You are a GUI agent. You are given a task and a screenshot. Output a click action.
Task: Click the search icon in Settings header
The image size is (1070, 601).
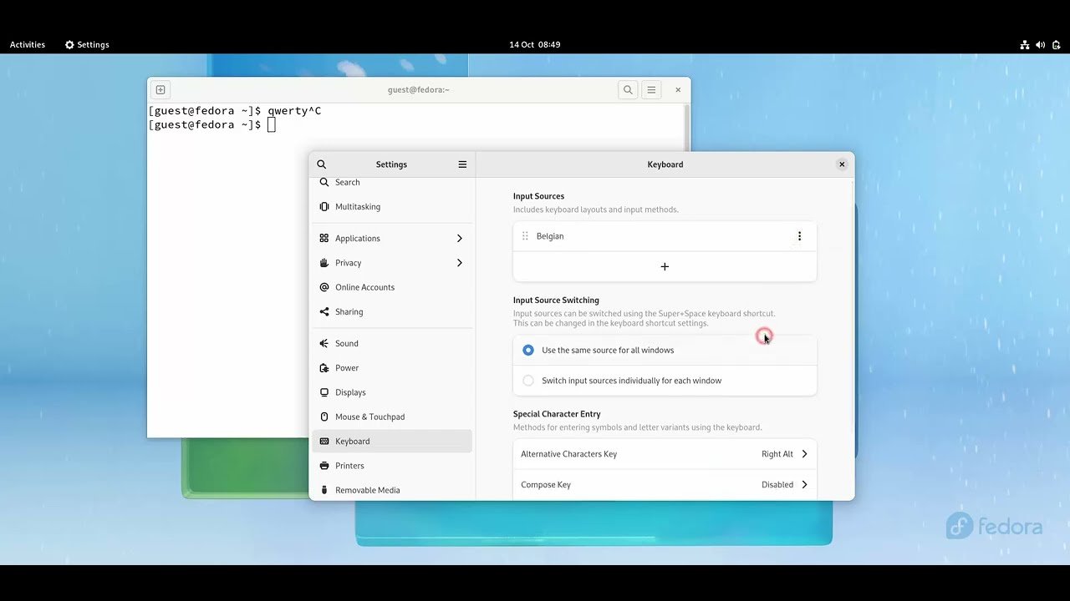tap(322, 164)
